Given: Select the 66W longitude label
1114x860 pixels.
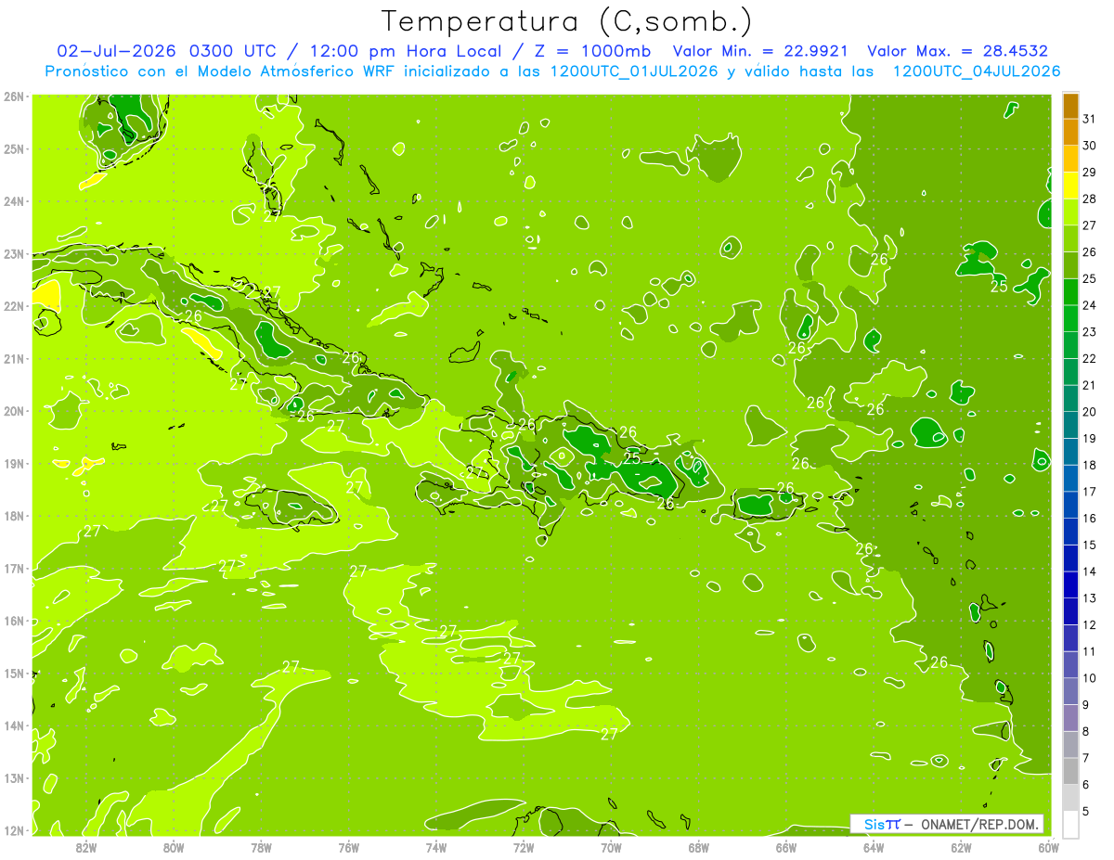Looking at the screenshot, I should (785, 846).
